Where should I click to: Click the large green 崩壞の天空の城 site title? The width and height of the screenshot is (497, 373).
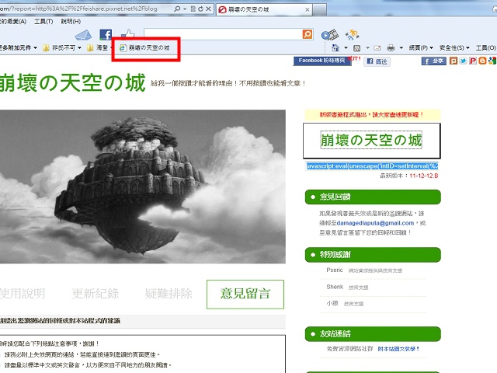[x=72, y=83]
